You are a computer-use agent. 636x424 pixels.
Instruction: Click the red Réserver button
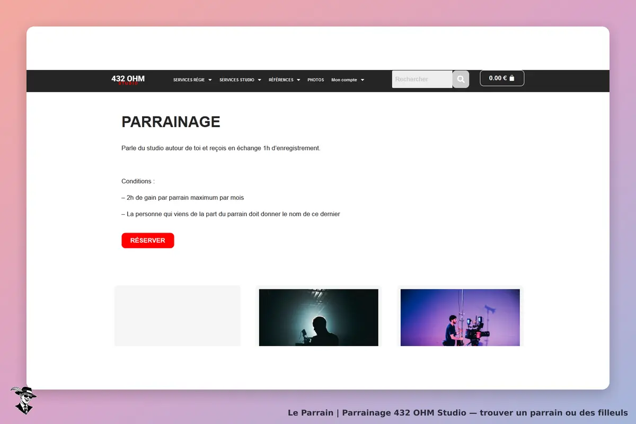148,241
